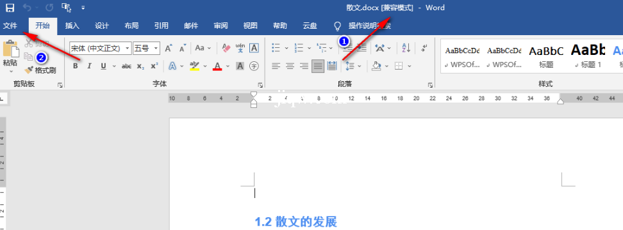Screen dimensions: 623x230
Task: Click the show paragraph marks icon
Action: (424, 48)
